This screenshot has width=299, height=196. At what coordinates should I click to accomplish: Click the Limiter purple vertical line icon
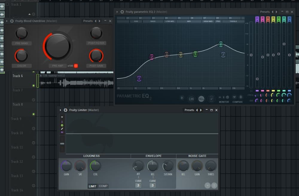(x=62, y=122)
